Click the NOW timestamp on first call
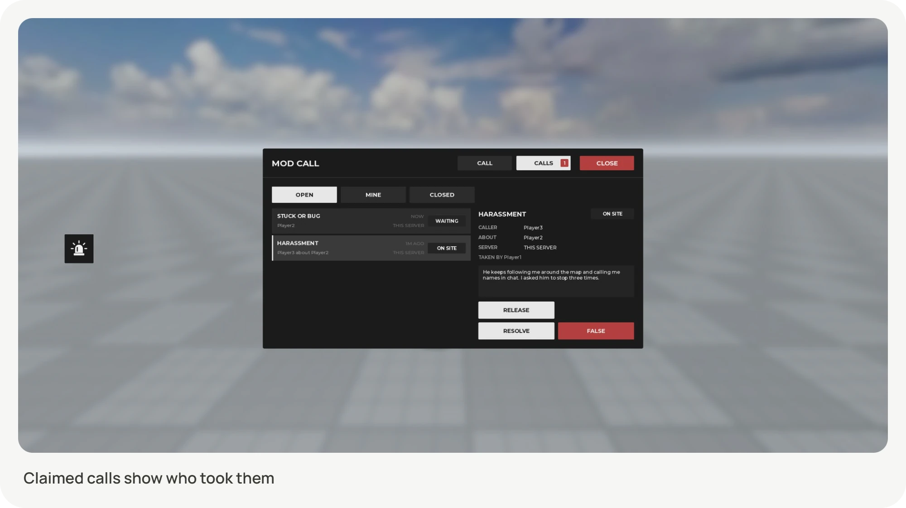 click(417, 216)
